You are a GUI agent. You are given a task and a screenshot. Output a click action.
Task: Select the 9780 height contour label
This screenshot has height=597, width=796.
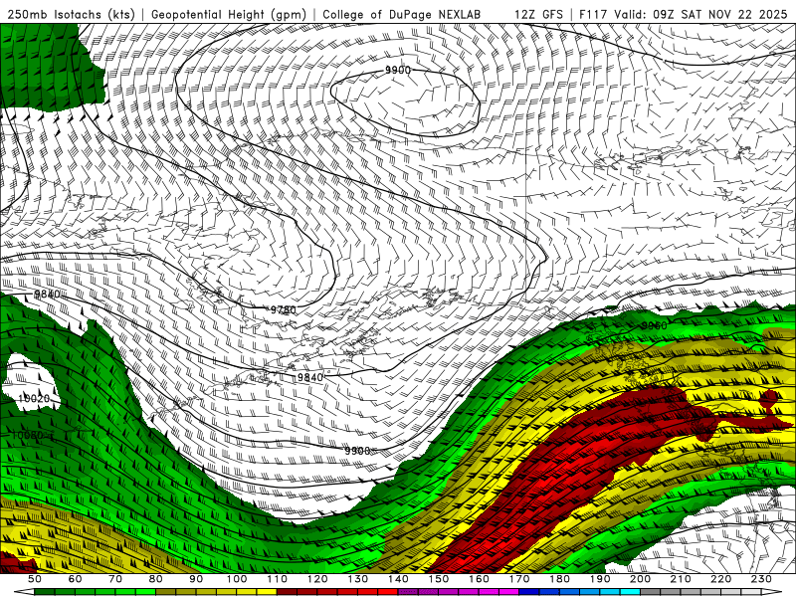[283, 309]
